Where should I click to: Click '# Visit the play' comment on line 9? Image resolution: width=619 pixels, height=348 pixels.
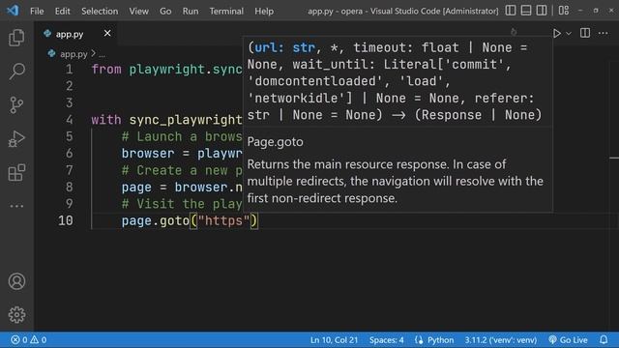pyautogui.click(x=182, y=204)
